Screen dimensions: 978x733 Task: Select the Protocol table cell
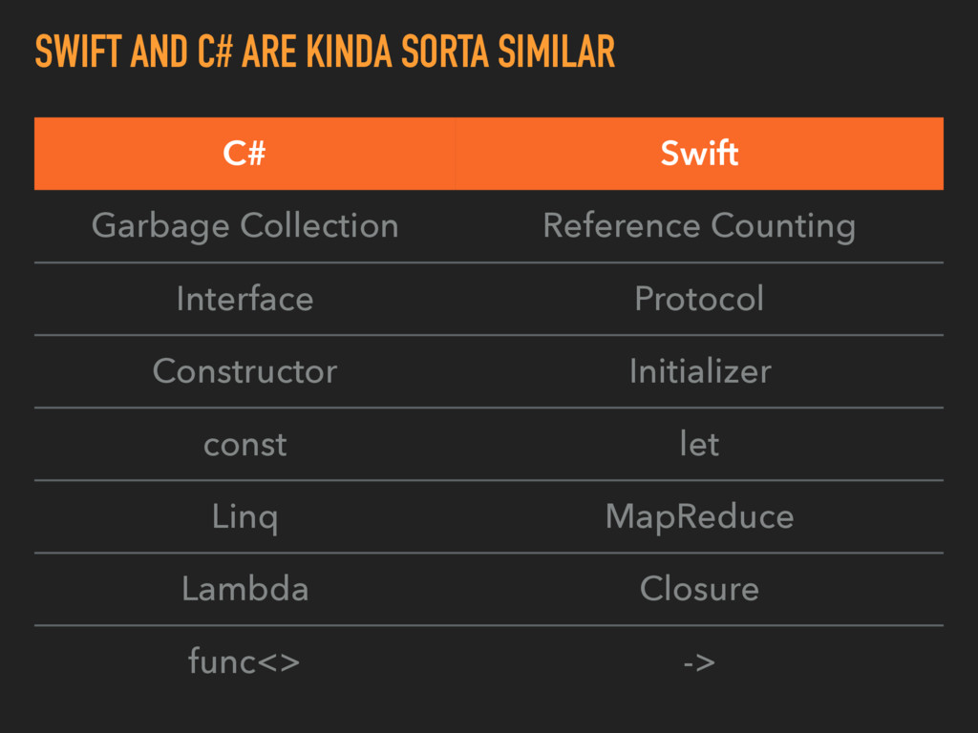tap(699, 299)
